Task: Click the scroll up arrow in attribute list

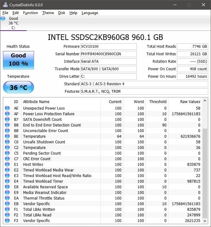Action: (x=205, y=101)
